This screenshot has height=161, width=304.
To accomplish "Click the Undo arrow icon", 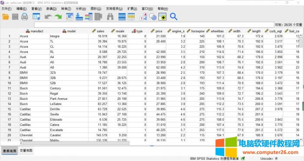I will click(48, 17).
